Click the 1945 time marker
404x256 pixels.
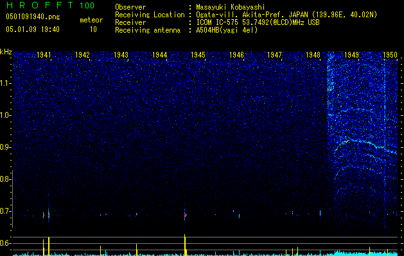tap(198, 54)
